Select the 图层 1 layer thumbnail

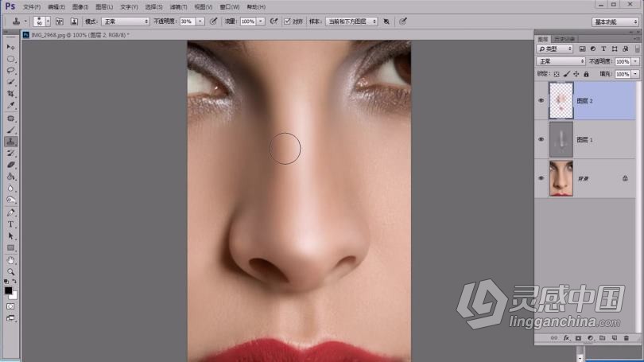click(x=561, y=140)
